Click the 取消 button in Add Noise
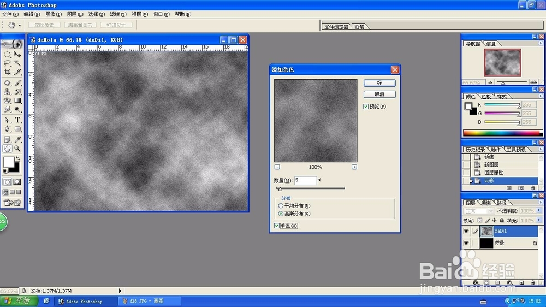 379,95
